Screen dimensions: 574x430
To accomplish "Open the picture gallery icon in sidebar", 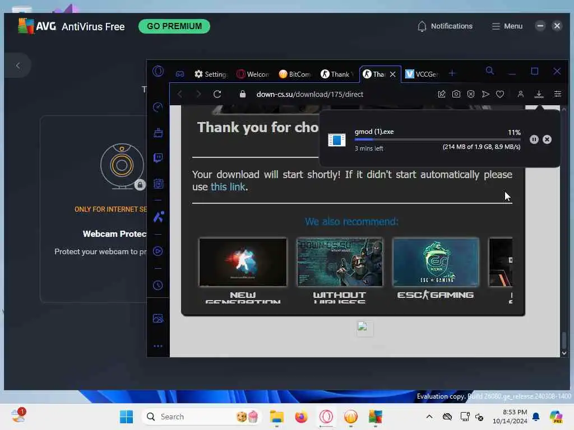I will [x=158, y=319].
